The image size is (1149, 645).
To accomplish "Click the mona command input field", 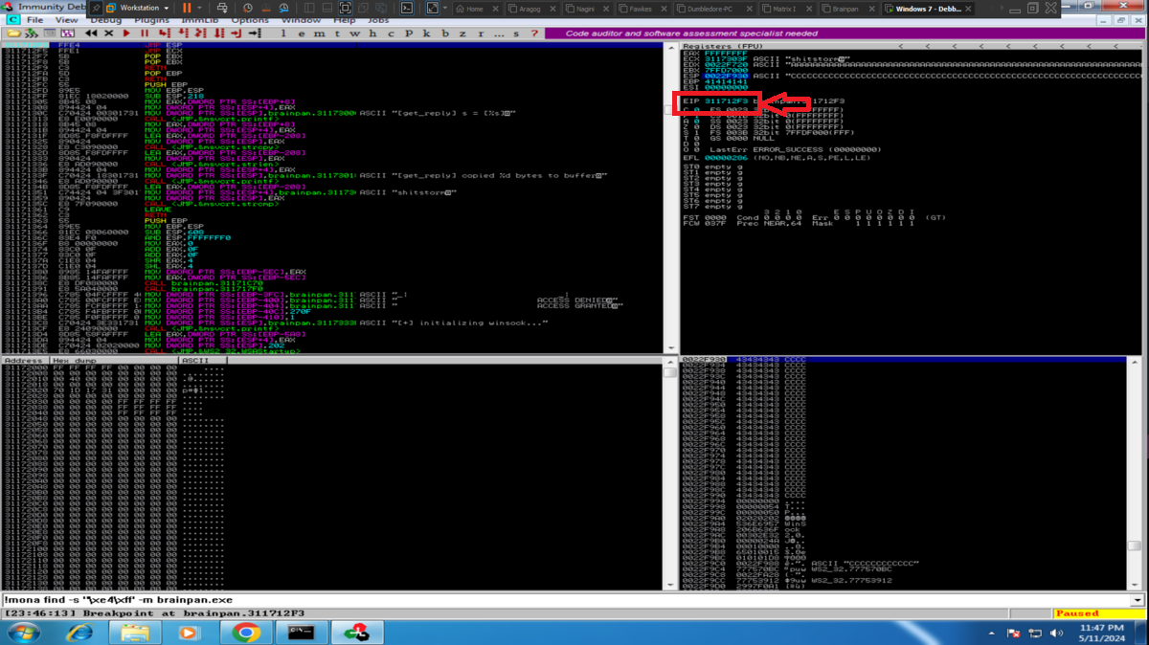I will pos(565,600).
